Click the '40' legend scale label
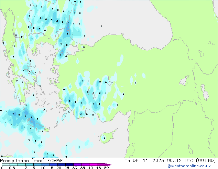The height and width of the screenshot is (169, 218). tap(90, 168)
